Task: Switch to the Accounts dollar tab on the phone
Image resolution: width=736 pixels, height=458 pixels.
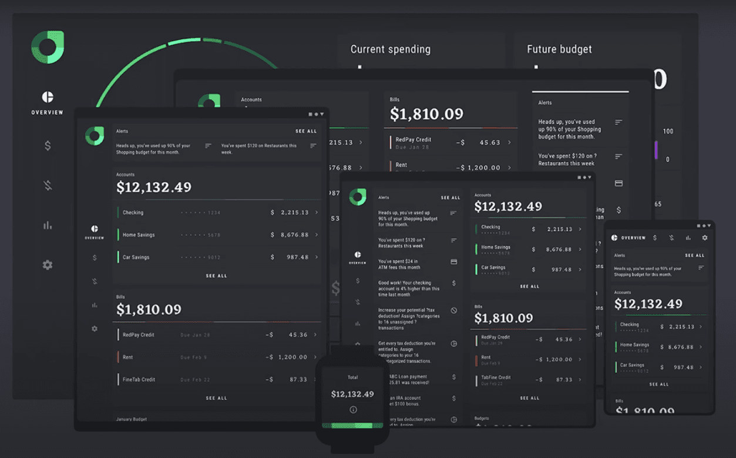Action: coord(655,238)
